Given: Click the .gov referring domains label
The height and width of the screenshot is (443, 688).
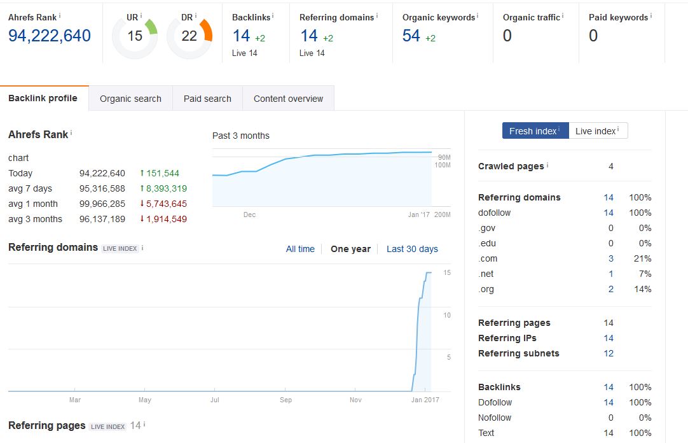Looking at the screenshot, I should coord(487,229).
